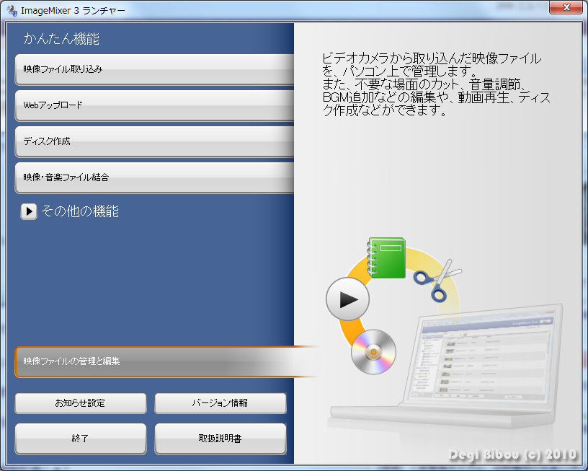Close the ImageMixer 3 launcher window
The width and height of the screenshot is (588, 471).
[566, 7]
